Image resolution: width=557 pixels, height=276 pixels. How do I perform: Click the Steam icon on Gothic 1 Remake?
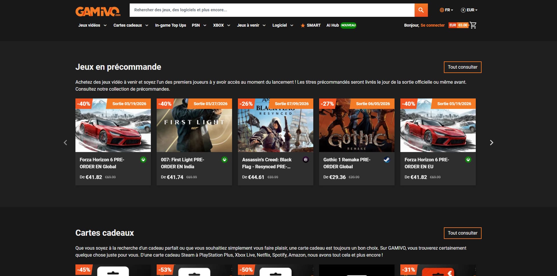tap(387, 160)
